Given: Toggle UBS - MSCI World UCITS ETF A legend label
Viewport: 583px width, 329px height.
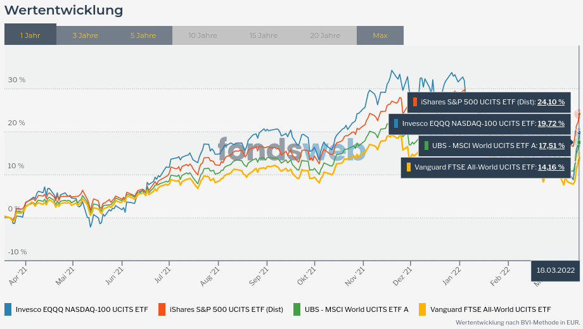Looking at the screenshot, I should point(357,309).
